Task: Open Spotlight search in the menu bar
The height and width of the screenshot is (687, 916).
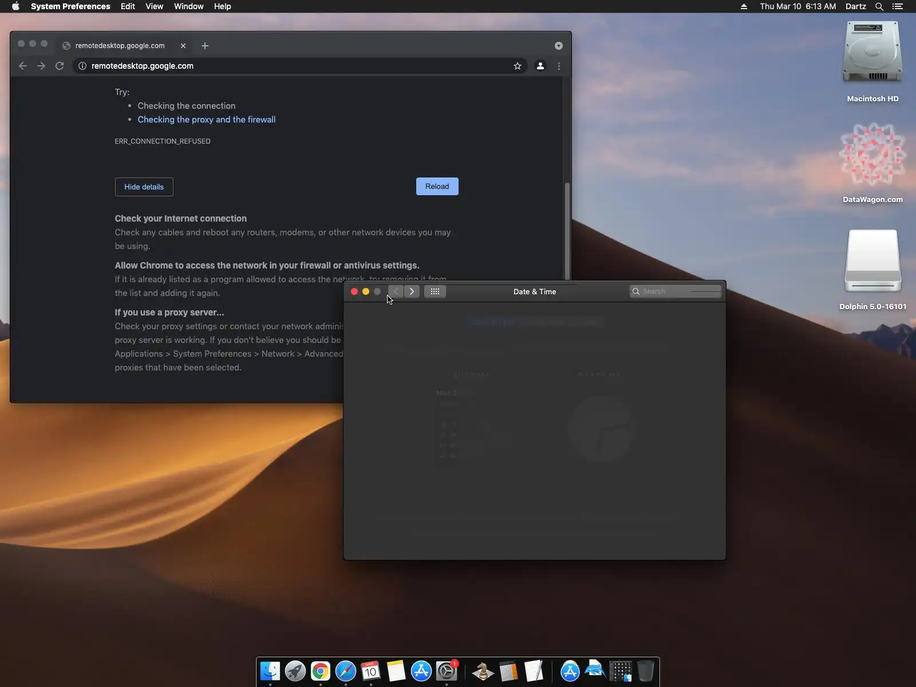Action: (x=879, y=6)
